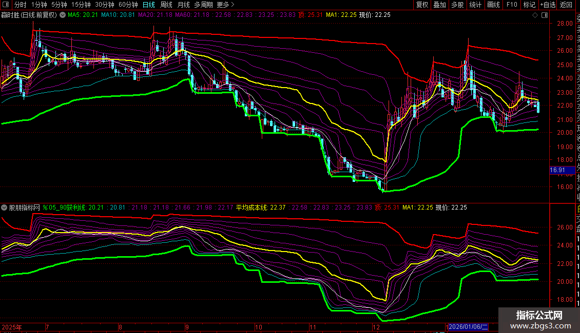Click the 叠加 overlay button
The image size is (580, 333).
click(440, 5)
